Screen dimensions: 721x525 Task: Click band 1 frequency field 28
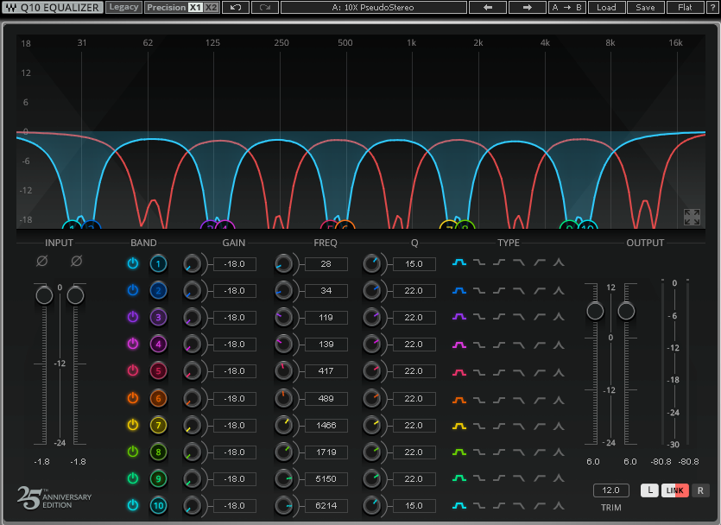pos(326,264)
